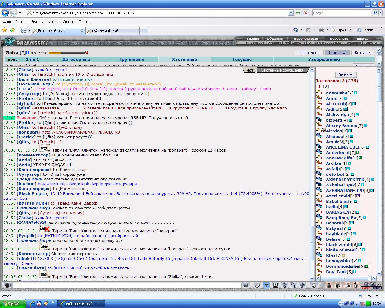Viewport: 385px width, 308px height.
Task: Open the smiley emoticons panel
Action: [314, 285]
